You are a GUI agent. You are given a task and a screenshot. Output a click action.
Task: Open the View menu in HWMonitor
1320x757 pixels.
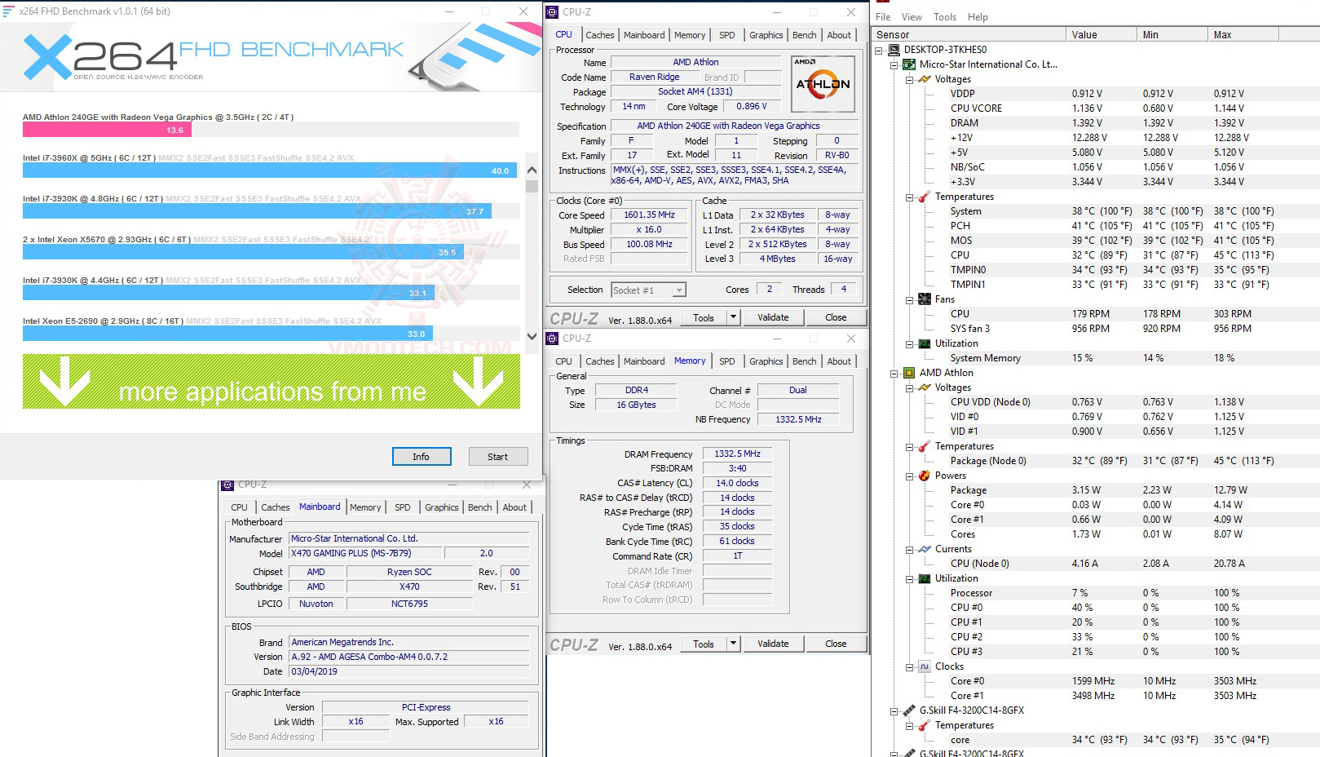[x=912, y=17]
